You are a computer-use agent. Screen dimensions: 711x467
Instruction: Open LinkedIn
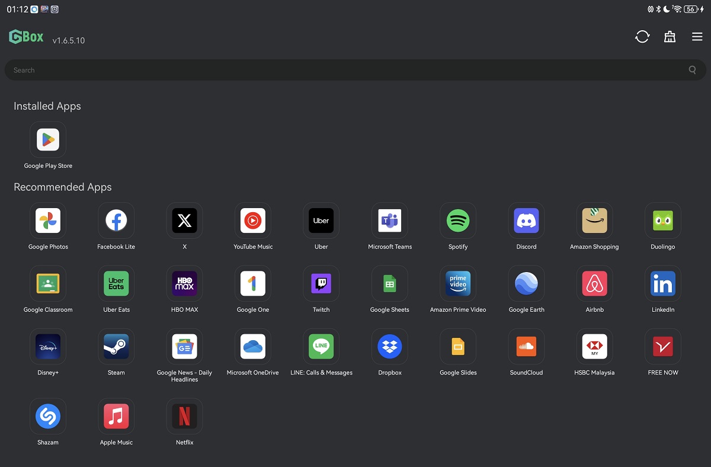pos(663,283)
